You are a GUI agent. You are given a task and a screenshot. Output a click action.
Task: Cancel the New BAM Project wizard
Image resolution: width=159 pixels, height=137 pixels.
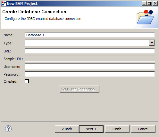(x=143, y=129)
